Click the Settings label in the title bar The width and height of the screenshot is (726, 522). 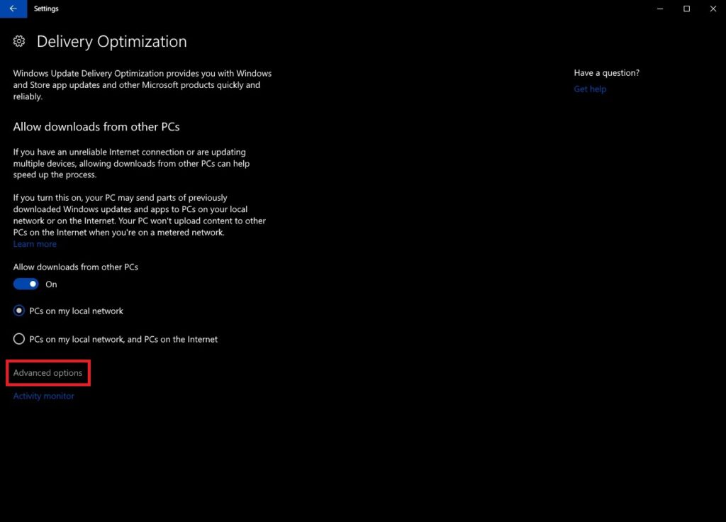pos(46,9)
